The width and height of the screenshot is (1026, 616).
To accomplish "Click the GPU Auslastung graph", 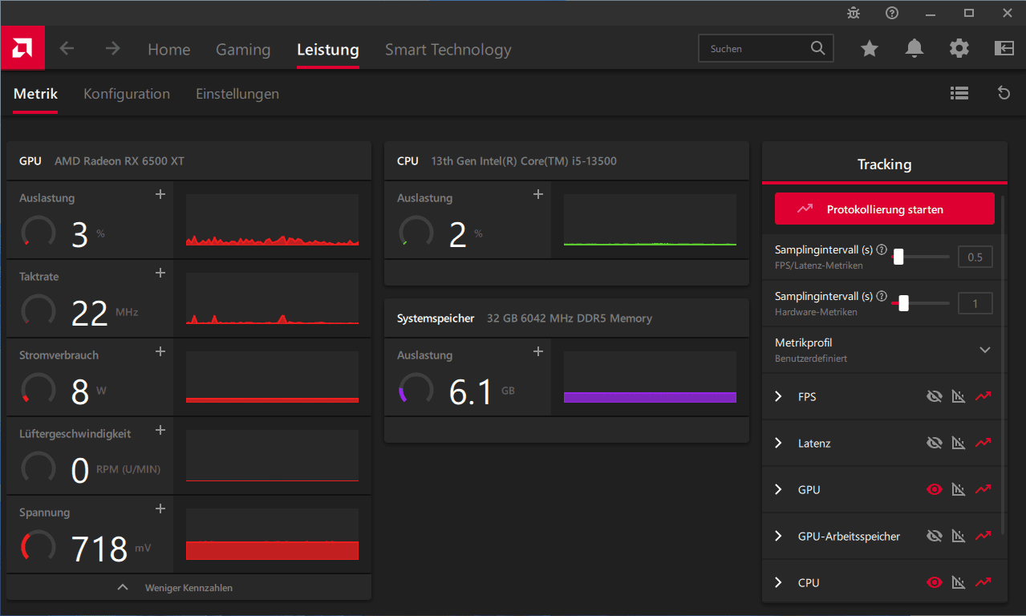I will point(272,219).
